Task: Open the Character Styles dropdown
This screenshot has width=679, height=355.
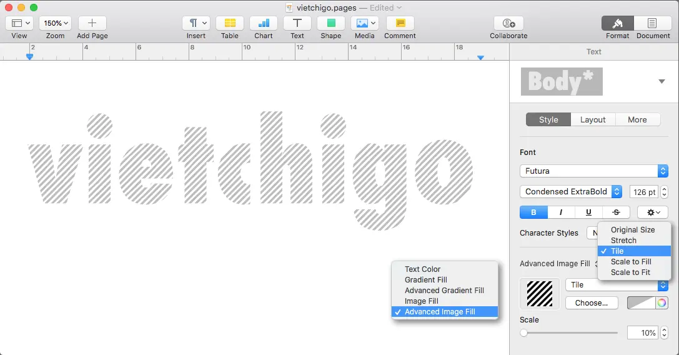Action: coord(592,232)
